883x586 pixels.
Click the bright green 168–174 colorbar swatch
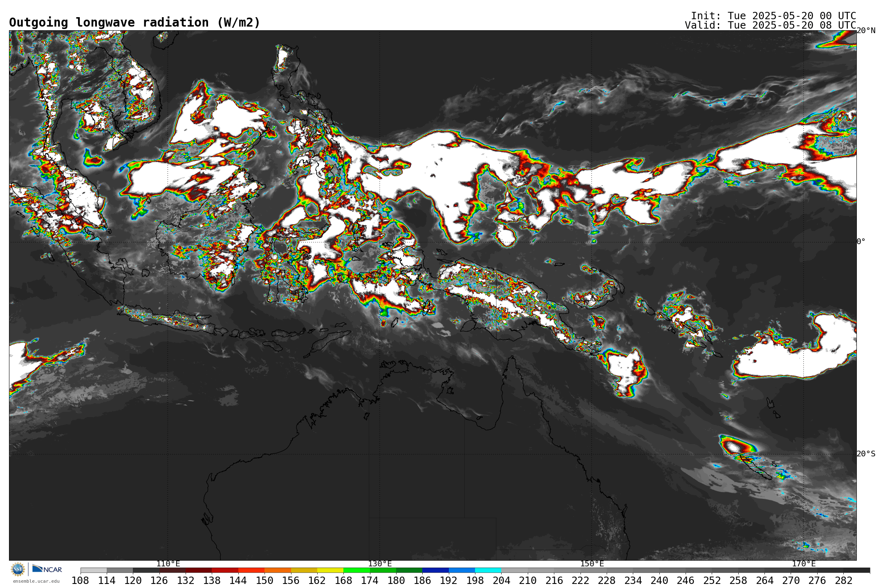pyautogui.click(x=356, y=570)
